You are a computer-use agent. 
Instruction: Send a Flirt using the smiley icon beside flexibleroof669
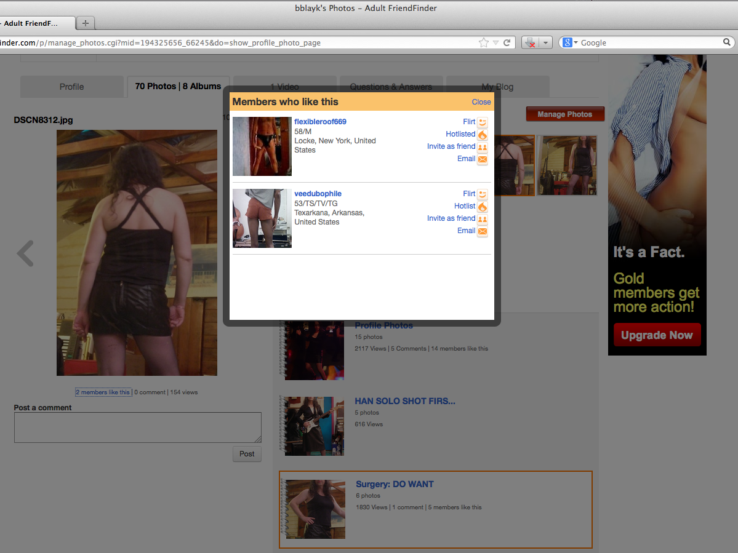[482, 122]
